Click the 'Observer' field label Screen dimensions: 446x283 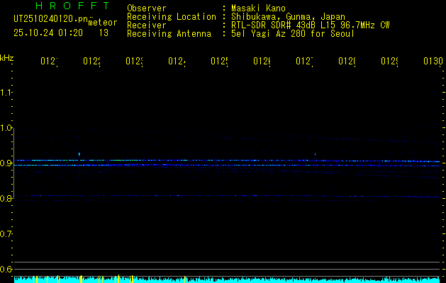click(x=147, y=8)
